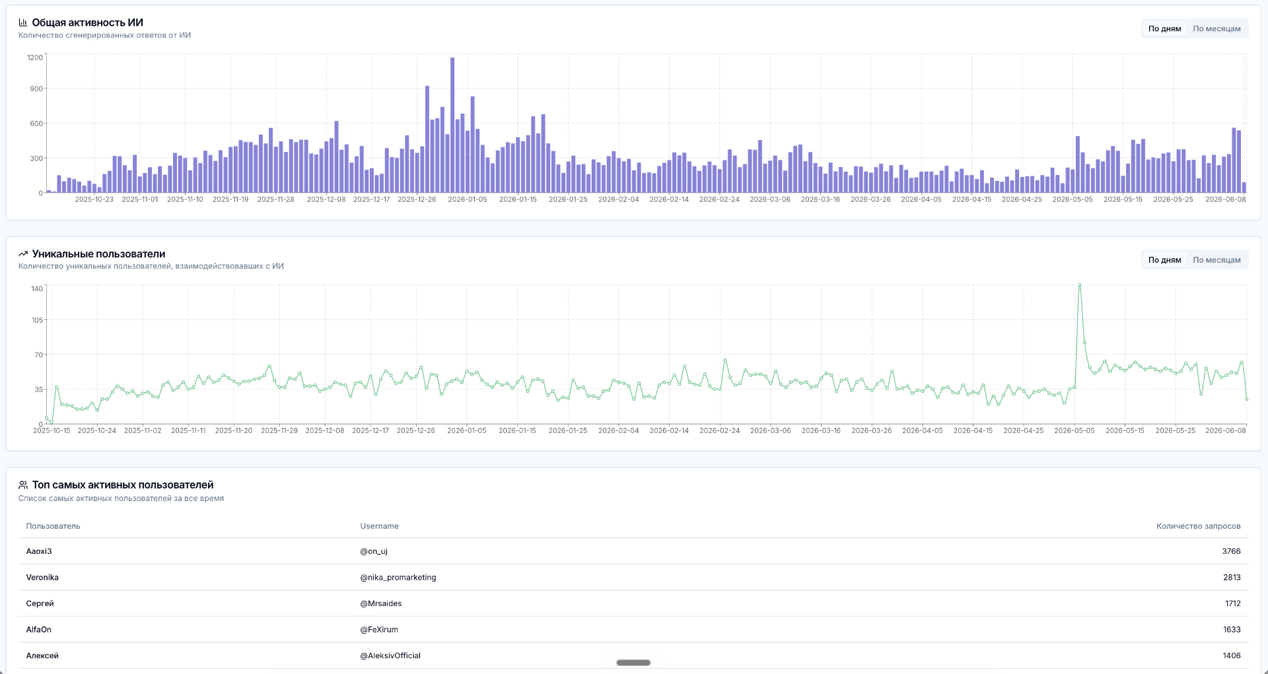
Task: Click the horizontal scrollbar handle at the bottom
Action: tap(633, 662)
